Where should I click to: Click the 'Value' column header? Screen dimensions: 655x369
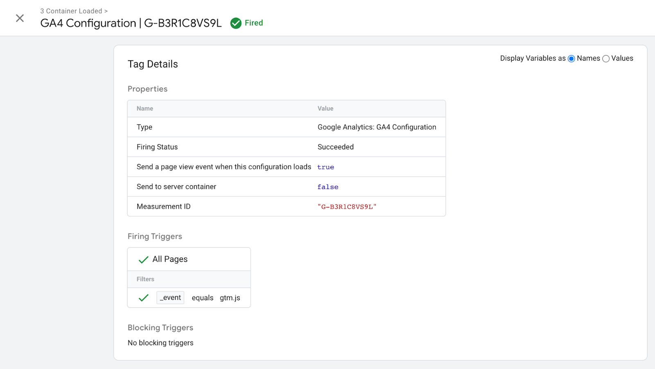point(325,108)
